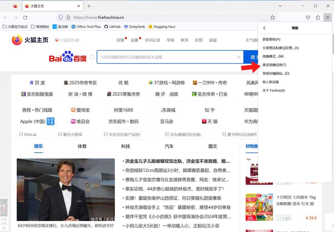Switch to the 科技 news tab
The width and height of the screenshot is (334, 232).
coord(126,146)
